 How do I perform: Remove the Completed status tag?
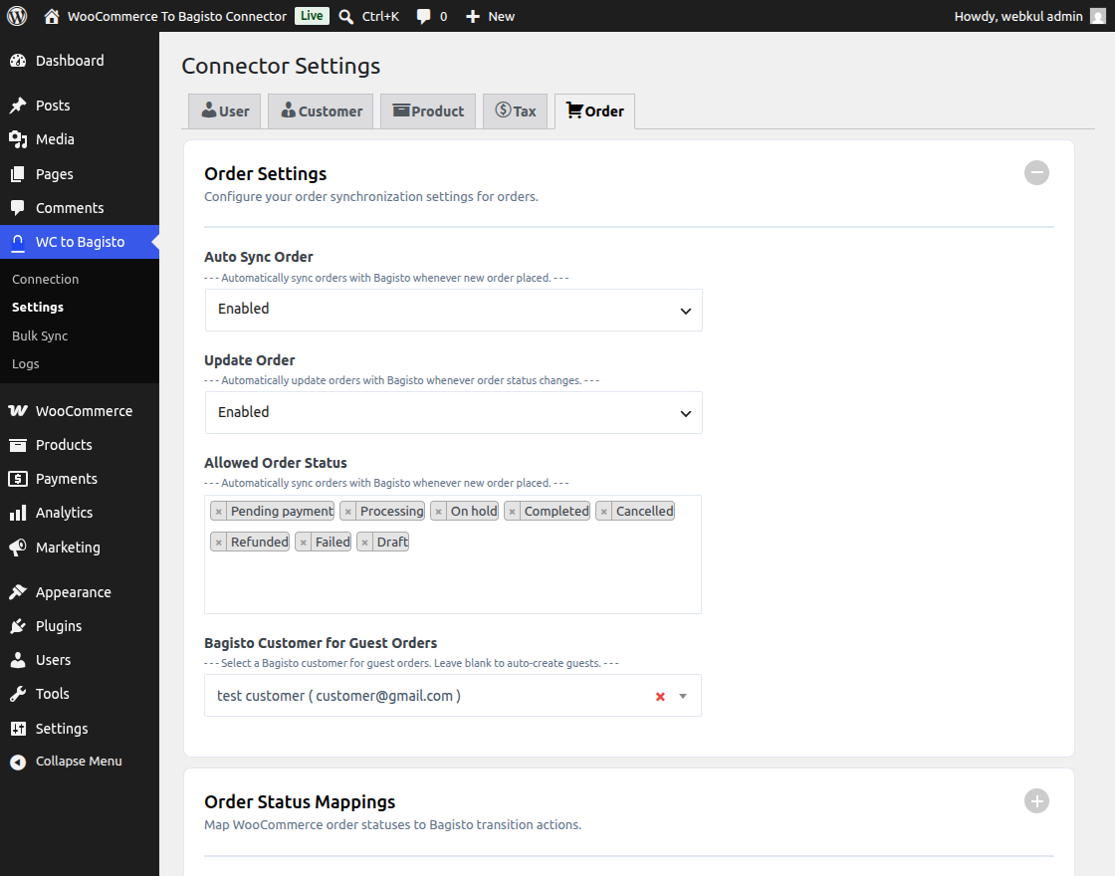[x=512, y=512]
